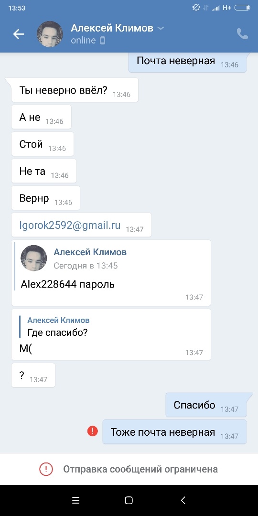Expand the chat menu chevron beside name
Screen dimensions: 258x516
161,28
